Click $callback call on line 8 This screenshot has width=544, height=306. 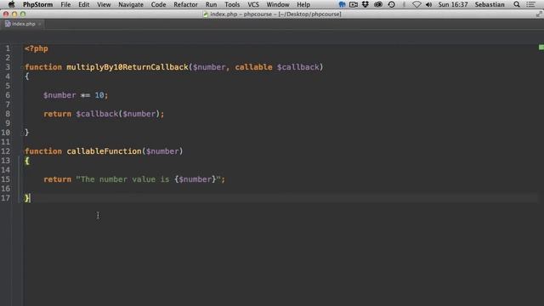click(x=97, y=114)
